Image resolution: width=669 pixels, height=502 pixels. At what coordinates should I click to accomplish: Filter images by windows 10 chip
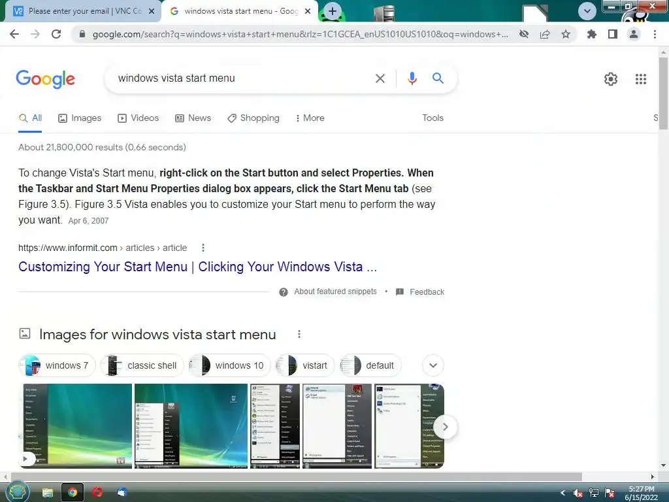[x=229, y=365]
